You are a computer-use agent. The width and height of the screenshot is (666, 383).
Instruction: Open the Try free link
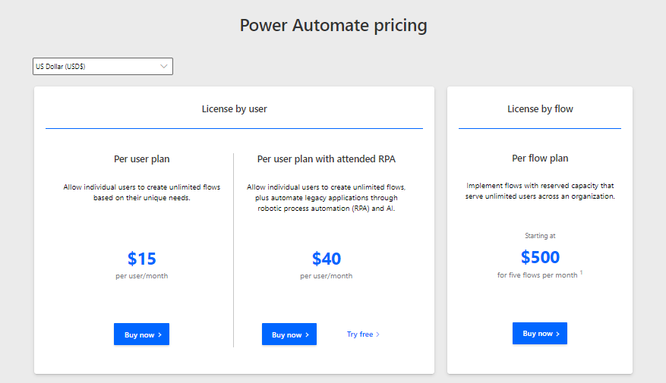(363, 334)
